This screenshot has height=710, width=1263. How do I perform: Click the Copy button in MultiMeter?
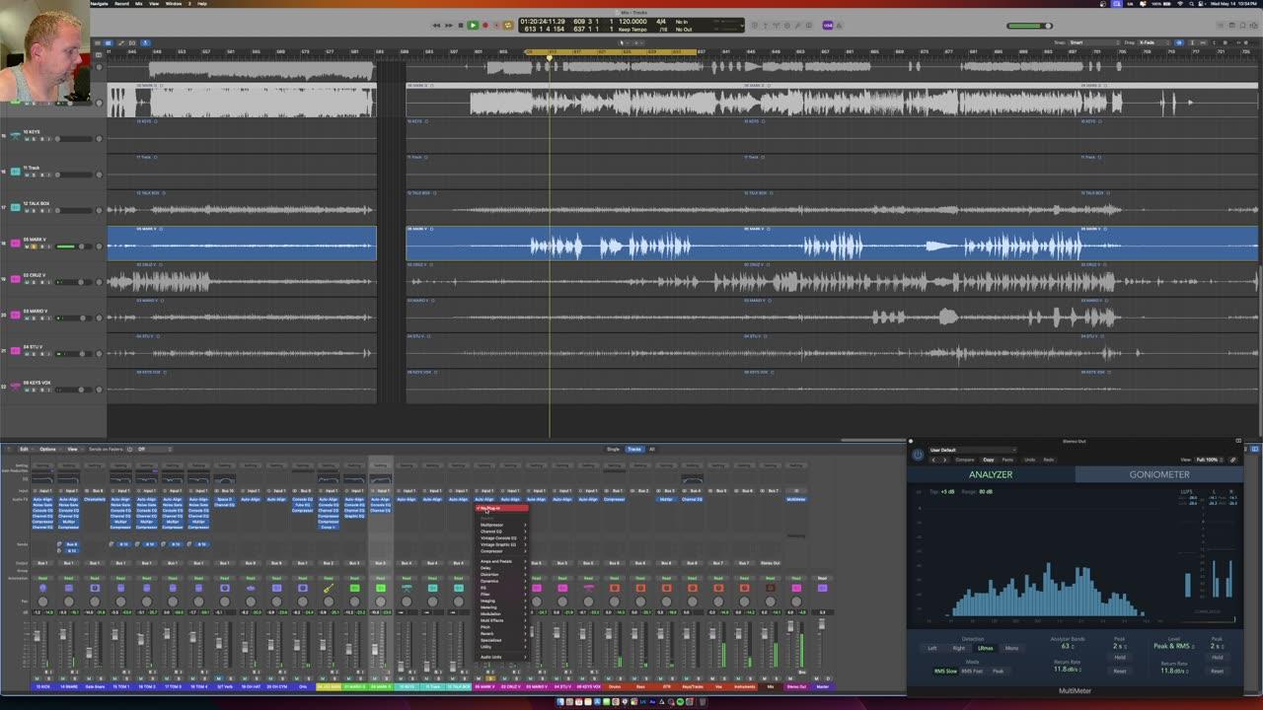click(989, 460)
